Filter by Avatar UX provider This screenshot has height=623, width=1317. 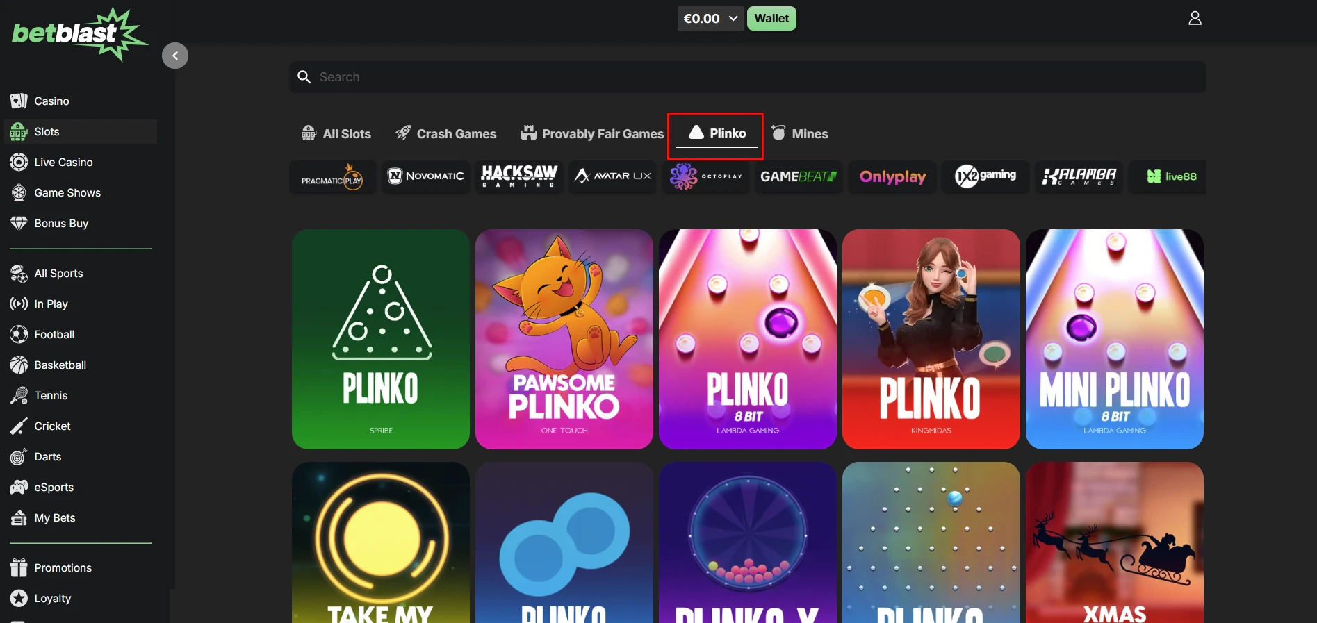coord(612,176)
